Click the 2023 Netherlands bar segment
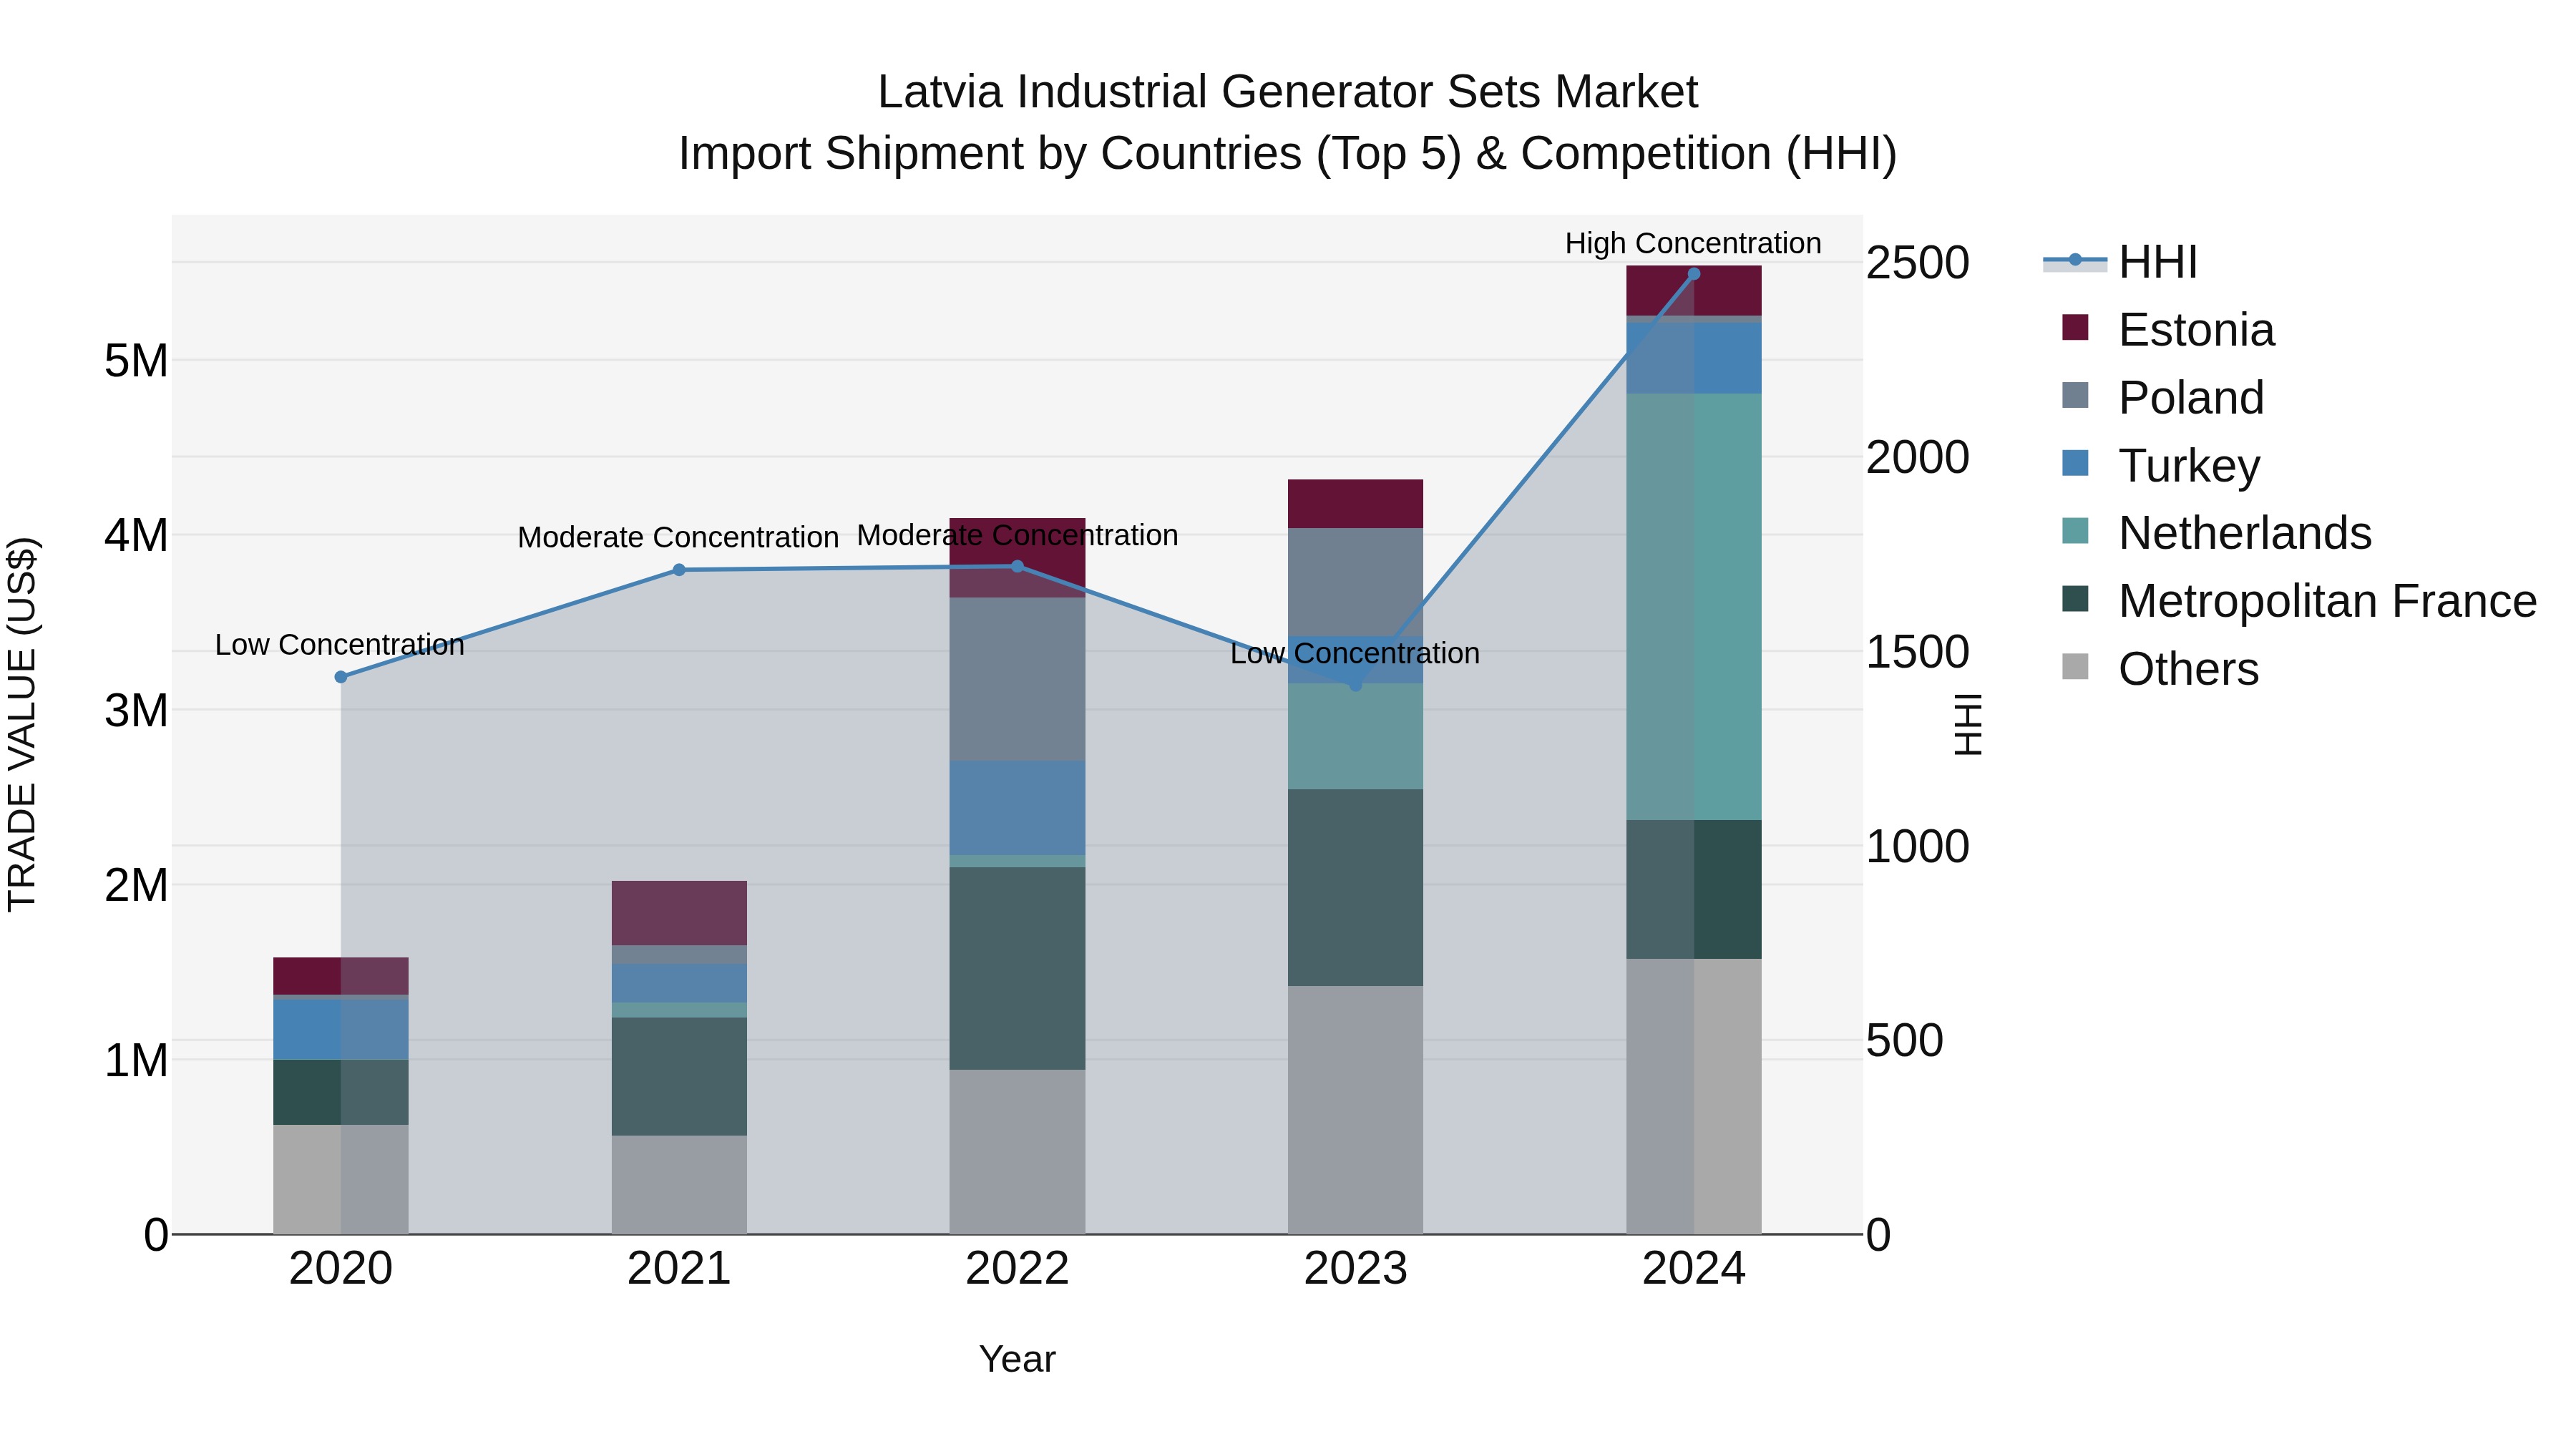The image size is (2576, 1449). click(1356, 737)
